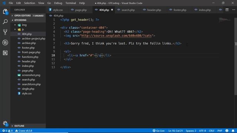Open the View menu

[x=41, y=3]
